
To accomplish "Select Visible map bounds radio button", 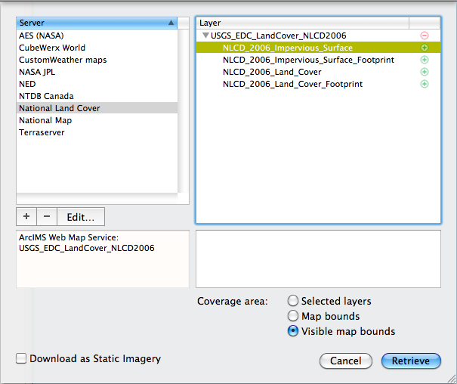I will coord(293,331).
